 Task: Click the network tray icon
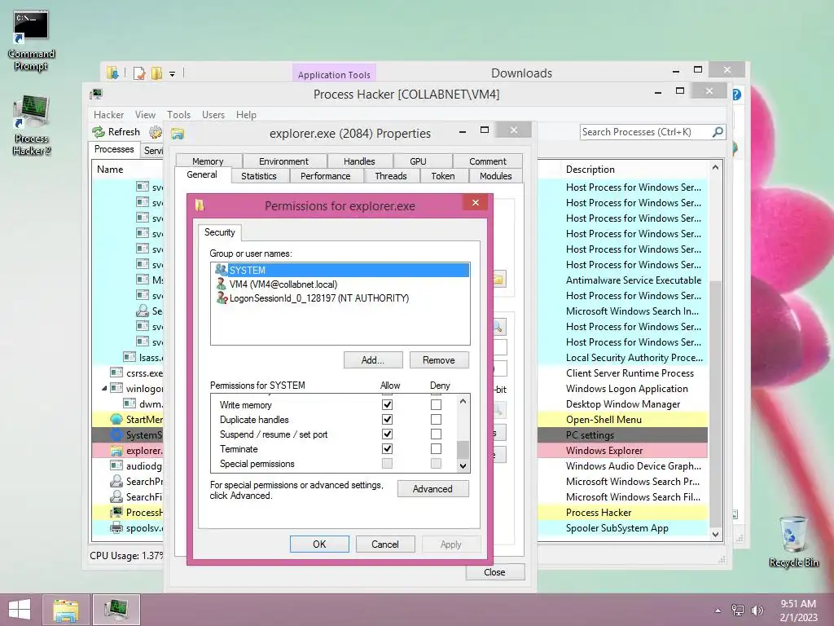point(738,611)
